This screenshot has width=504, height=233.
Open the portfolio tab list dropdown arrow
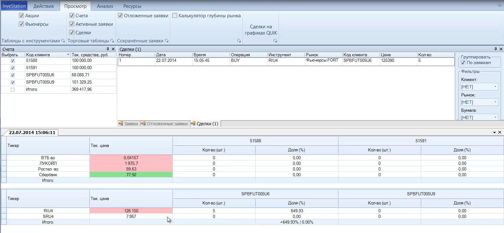(x=495, y=133)
